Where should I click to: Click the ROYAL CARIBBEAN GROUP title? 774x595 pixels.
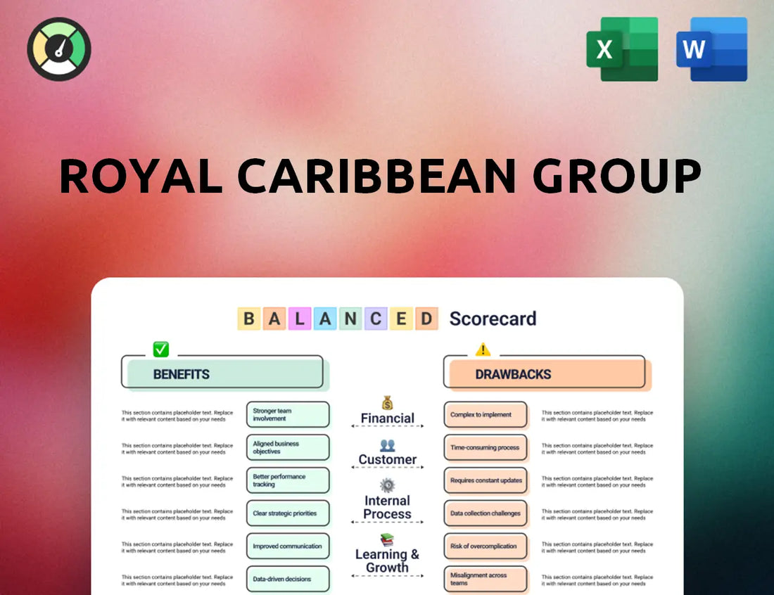click(x=380, y=176)
